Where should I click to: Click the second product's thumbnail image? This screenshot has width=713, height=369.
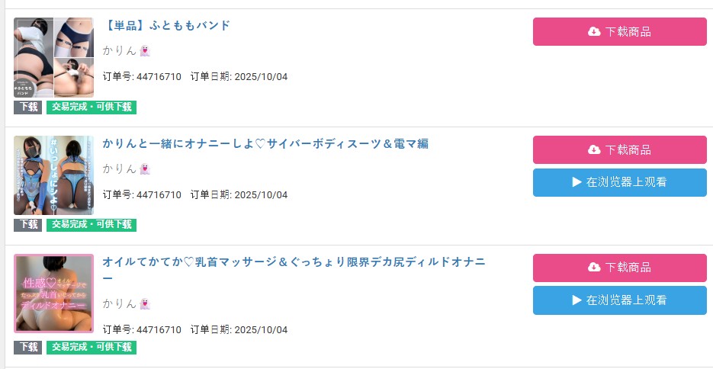[x=53, y=175]
